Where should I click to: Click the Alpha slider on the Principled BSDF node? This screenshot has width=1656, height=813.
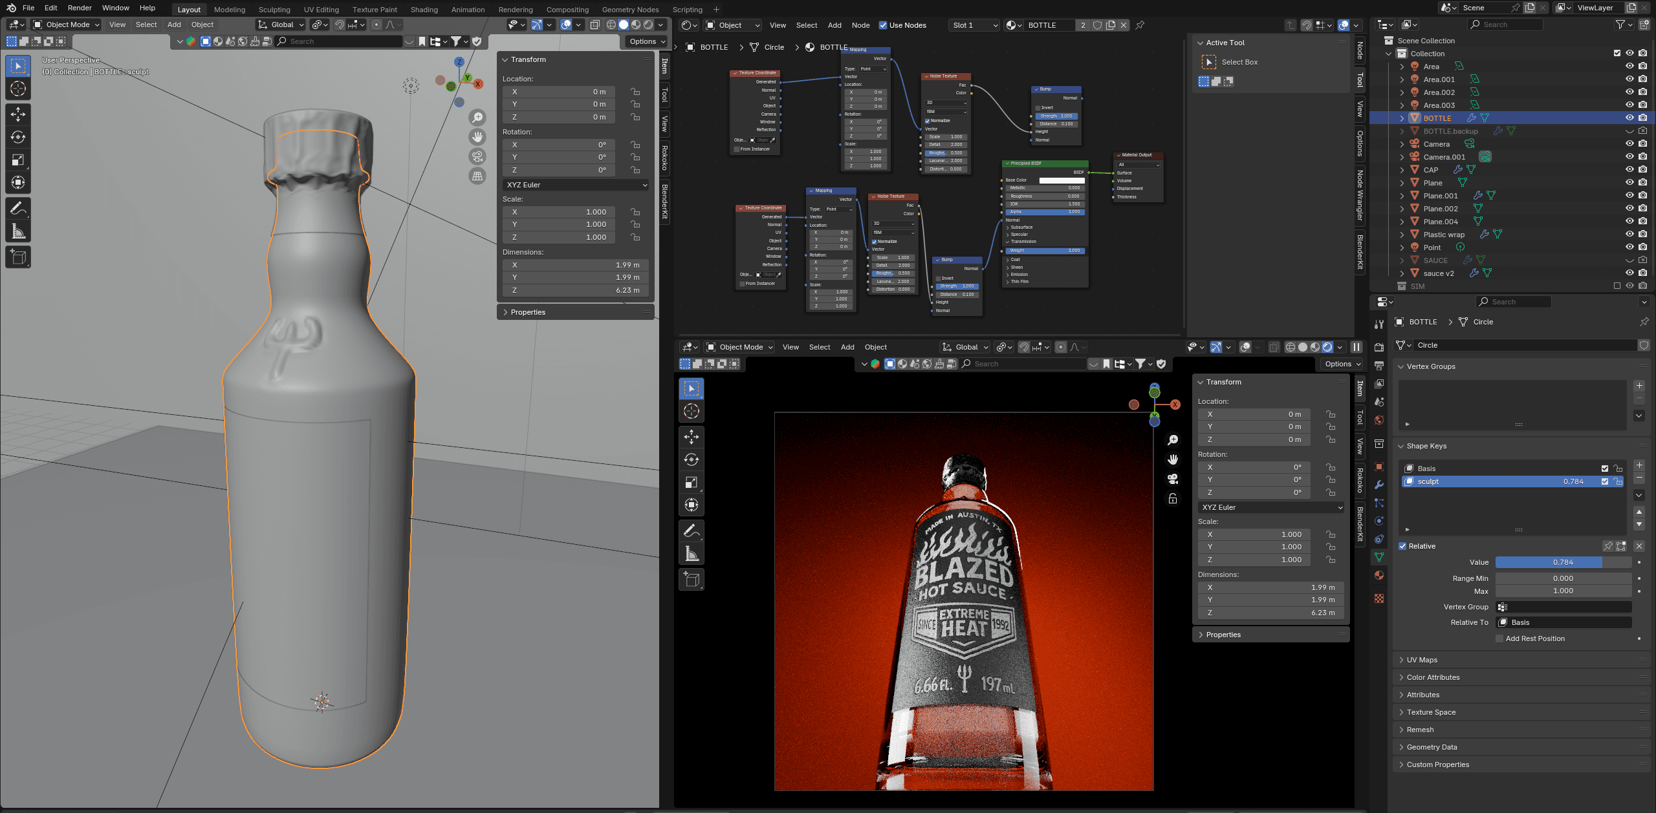tap(1045, 212)
